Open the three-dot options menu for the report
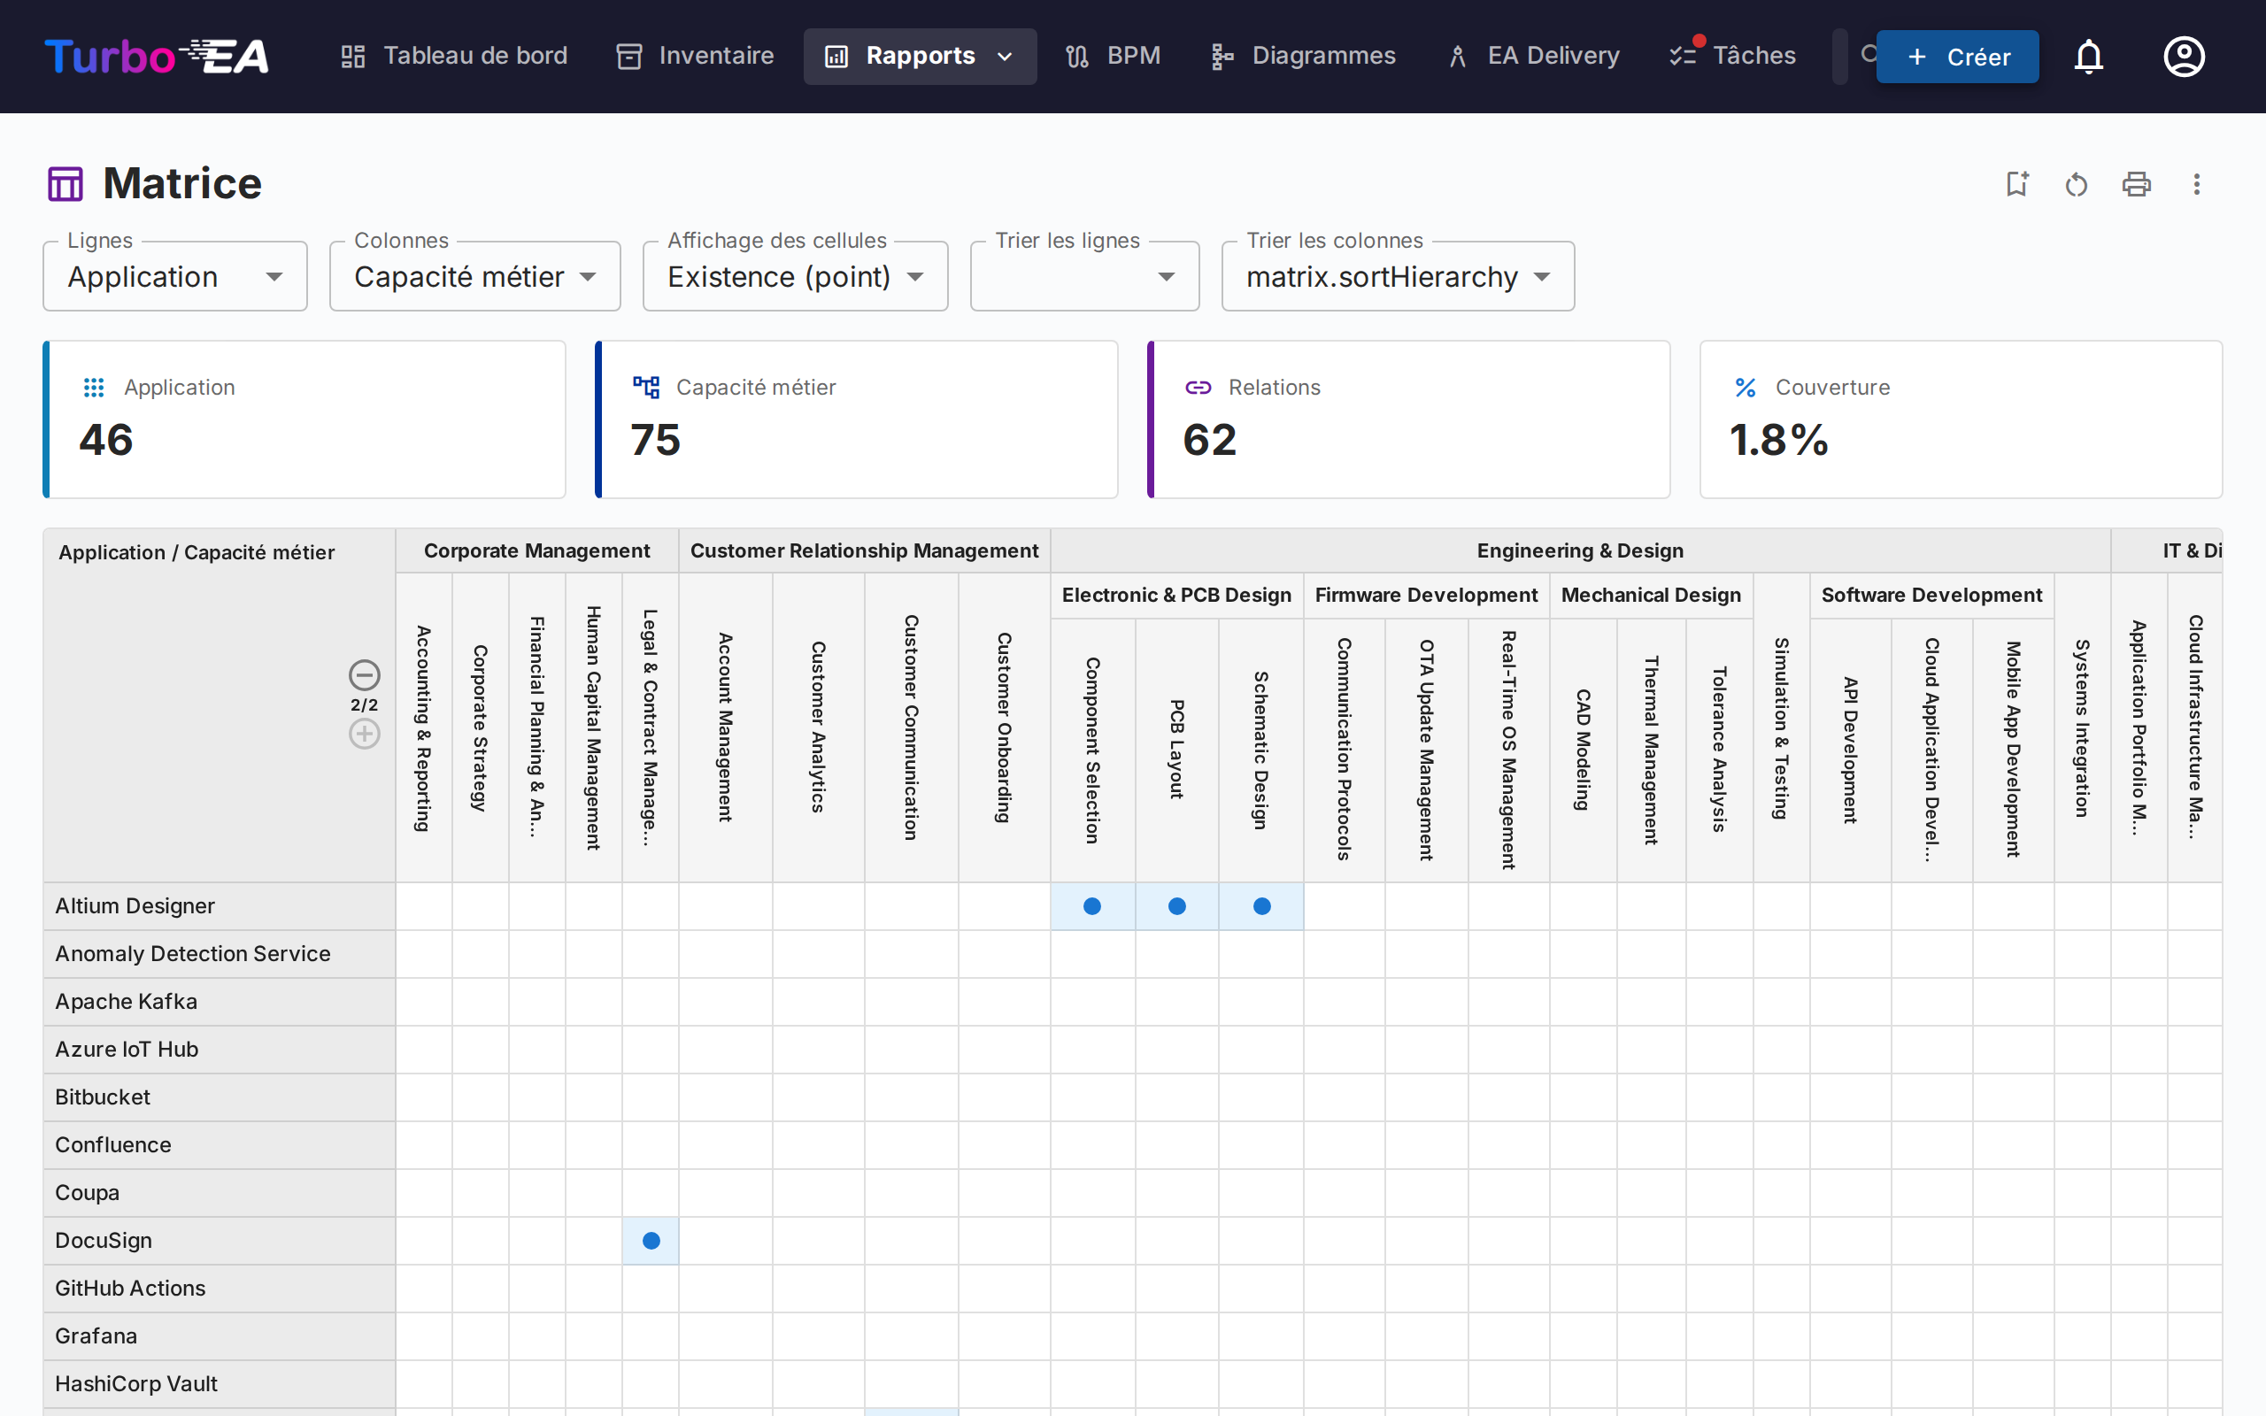The width and height of the screenshot is (2266, 1416). pos(2197,183)
